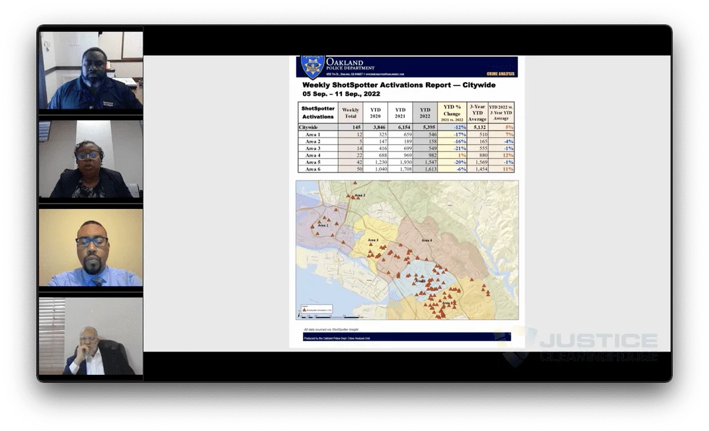Click the Area 1 YTD 2021 value '659'
709x431 pixels.
(407, 135)
